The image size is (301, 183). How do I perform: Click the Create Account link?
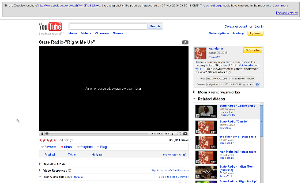(236, 26)
